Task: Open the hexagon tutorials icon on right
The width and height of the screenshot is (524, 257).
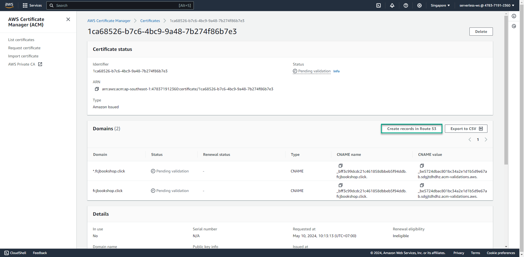Action: coord(514,26)
